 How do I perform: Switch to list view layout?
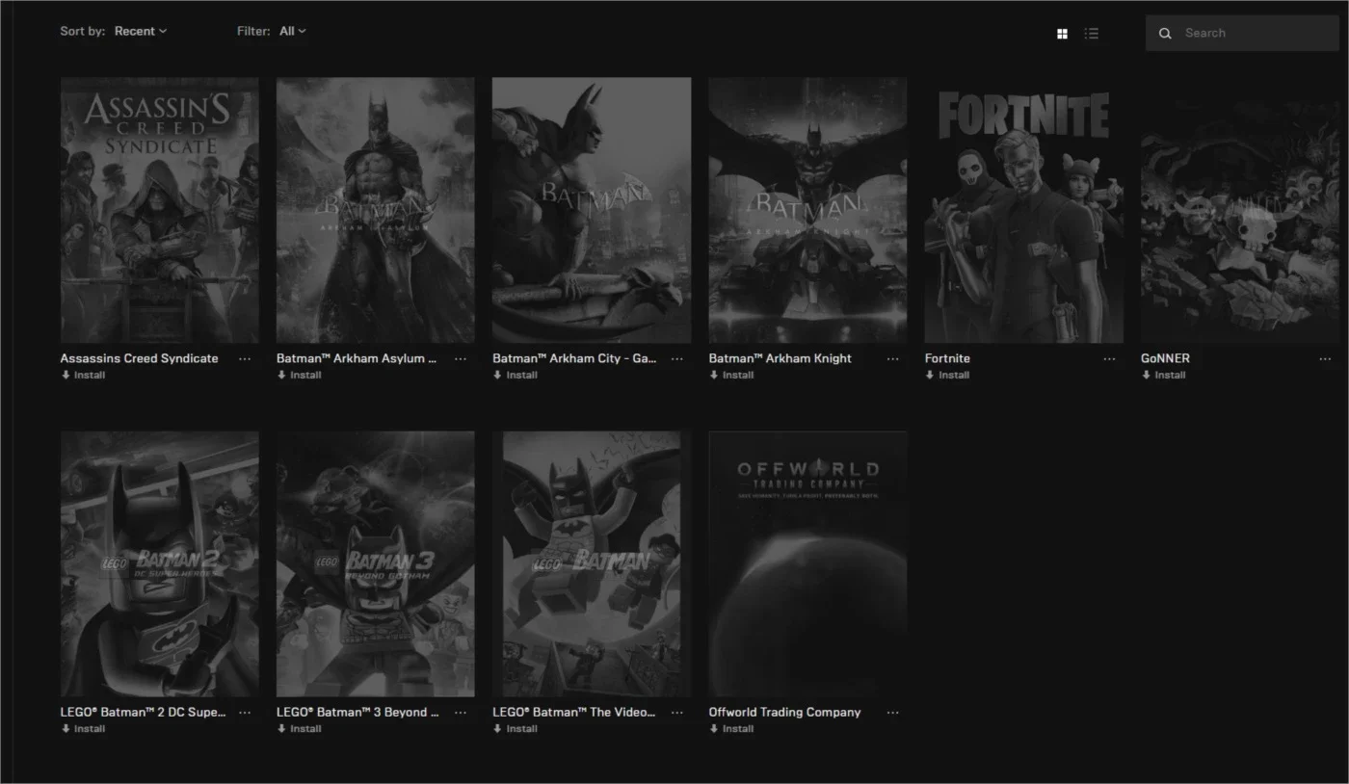[x=1091, y=34]
